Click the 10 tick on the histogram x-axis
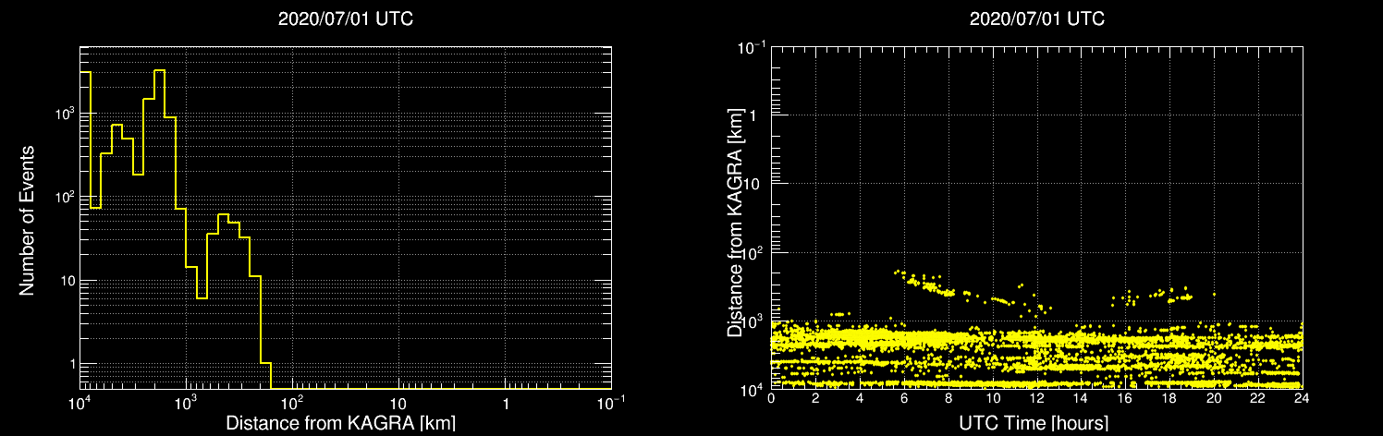Screen dimensions: 1383x436 point(398,404)
